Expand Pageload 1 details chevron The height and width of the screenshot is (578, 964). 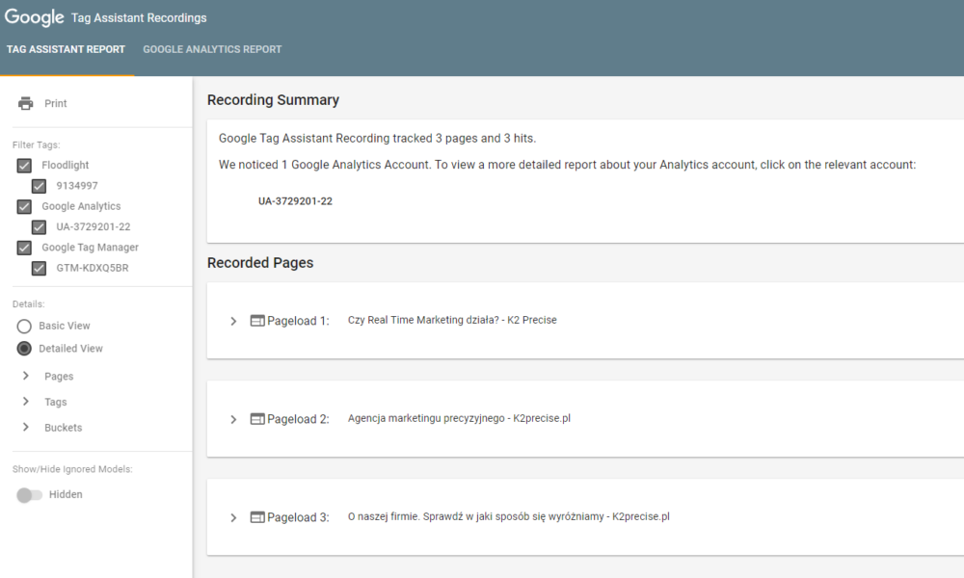[233, 321]
